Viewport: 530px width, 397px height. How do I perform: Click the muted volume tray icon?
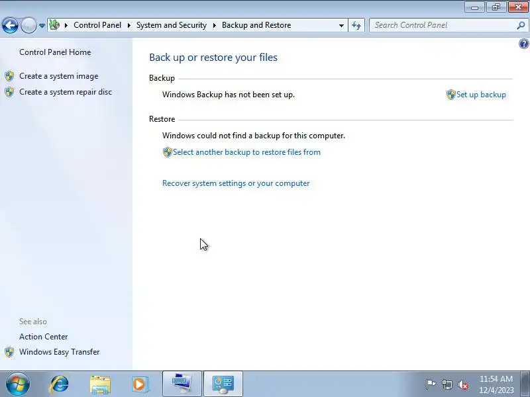tap(463, 384)
